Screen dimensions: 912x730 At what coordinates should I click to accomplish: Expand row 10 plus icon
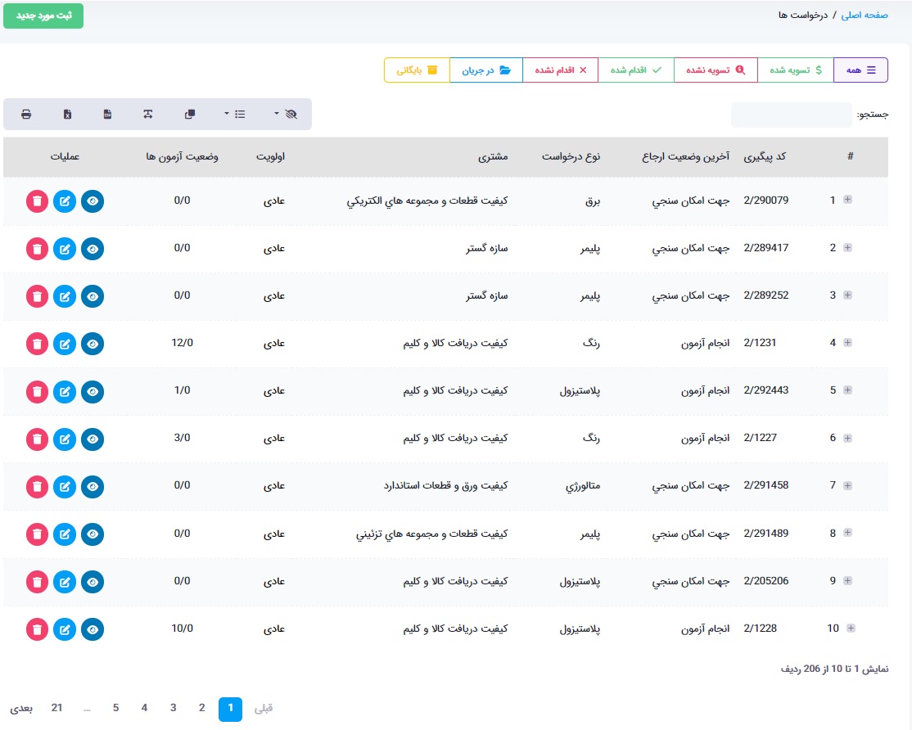tap(851, 629)
